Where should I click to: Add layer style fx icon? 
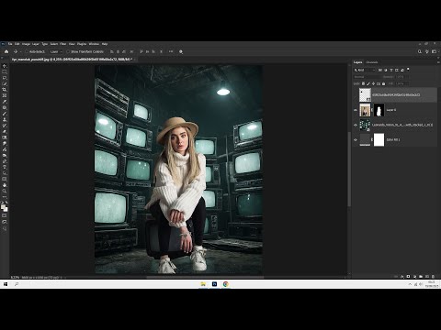click(x=402, y=277)
